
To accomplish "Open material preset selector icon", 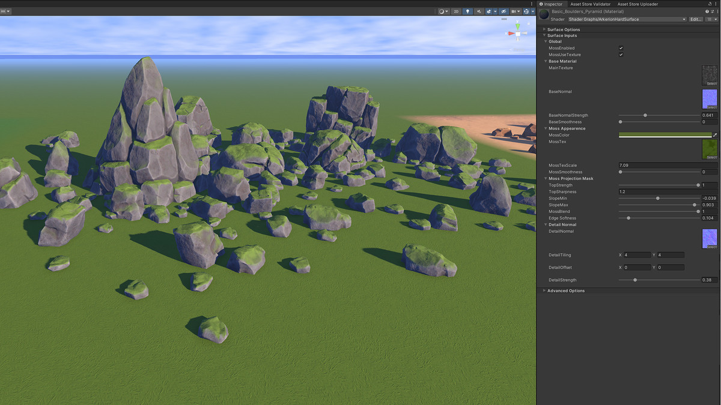I will coord(712,11).
